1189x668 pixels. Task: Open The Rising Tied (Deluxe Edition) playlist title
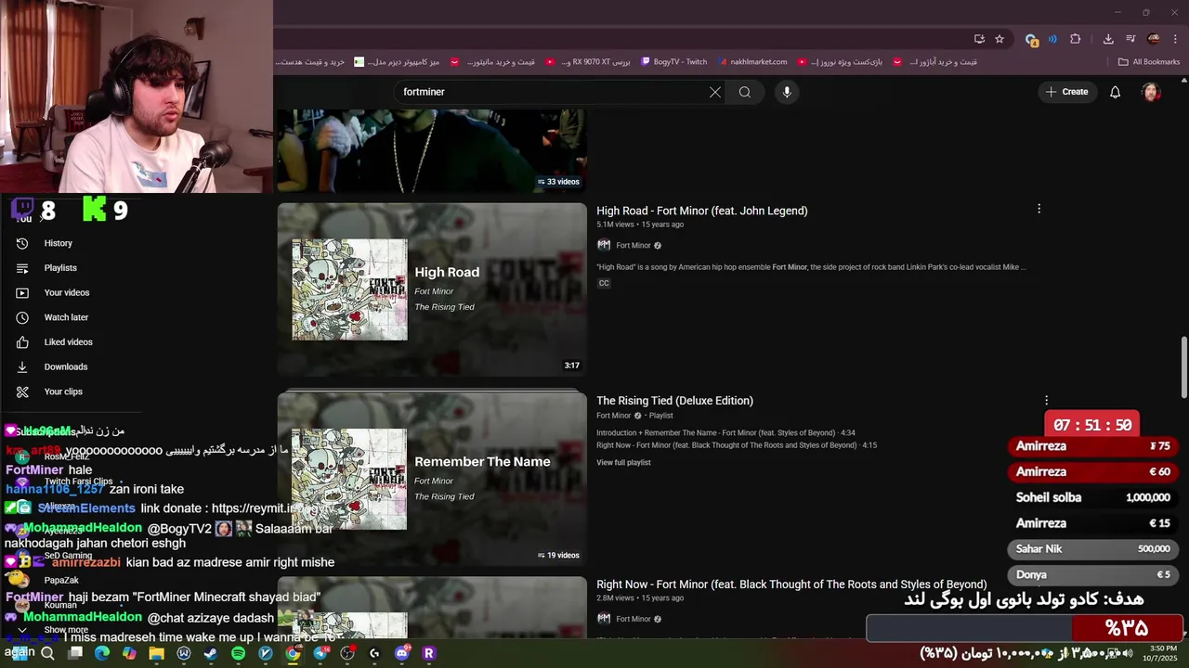(674, 401)
